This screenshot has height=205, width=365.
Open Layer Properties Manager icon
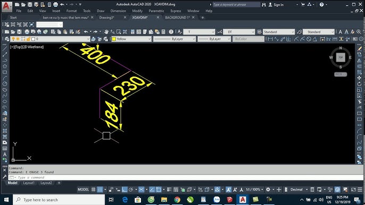click(7, 39)
